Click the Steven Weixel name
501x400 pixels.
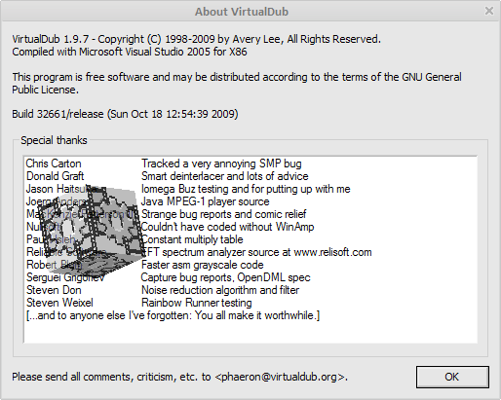pyautogui.click(x=59, y=303)
